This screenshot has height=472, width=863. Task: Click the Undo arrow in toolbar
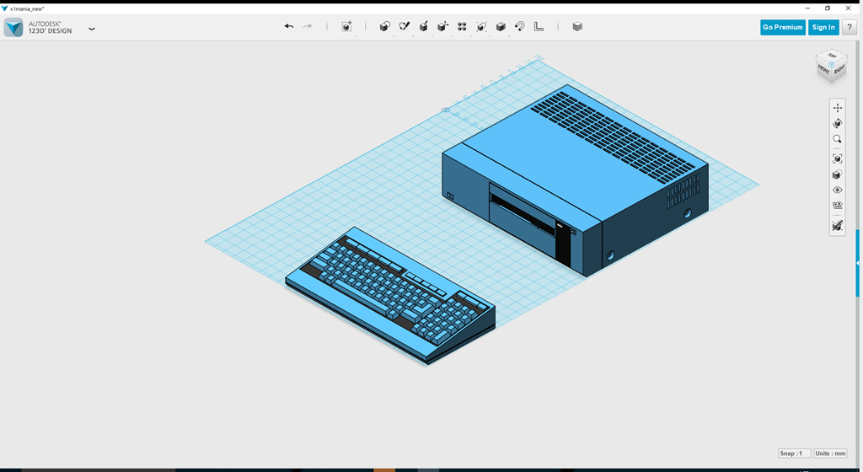(x=289, y=27)
